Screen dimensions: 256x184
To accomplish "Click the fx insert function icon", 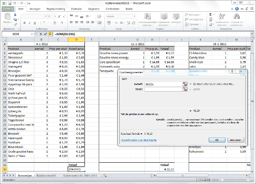I will (50, 34).
